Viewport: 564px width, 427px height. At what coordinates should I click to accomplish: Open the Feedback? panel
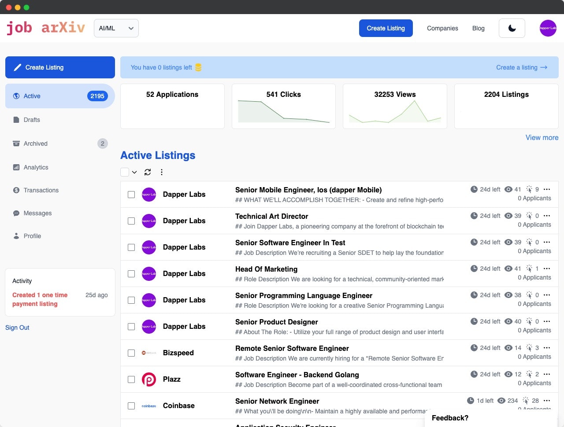click(450, 418)
